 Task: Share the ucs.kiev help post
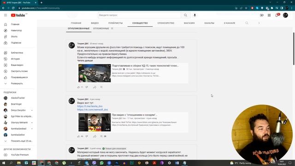pyautogui.click(x=94, y=87)
